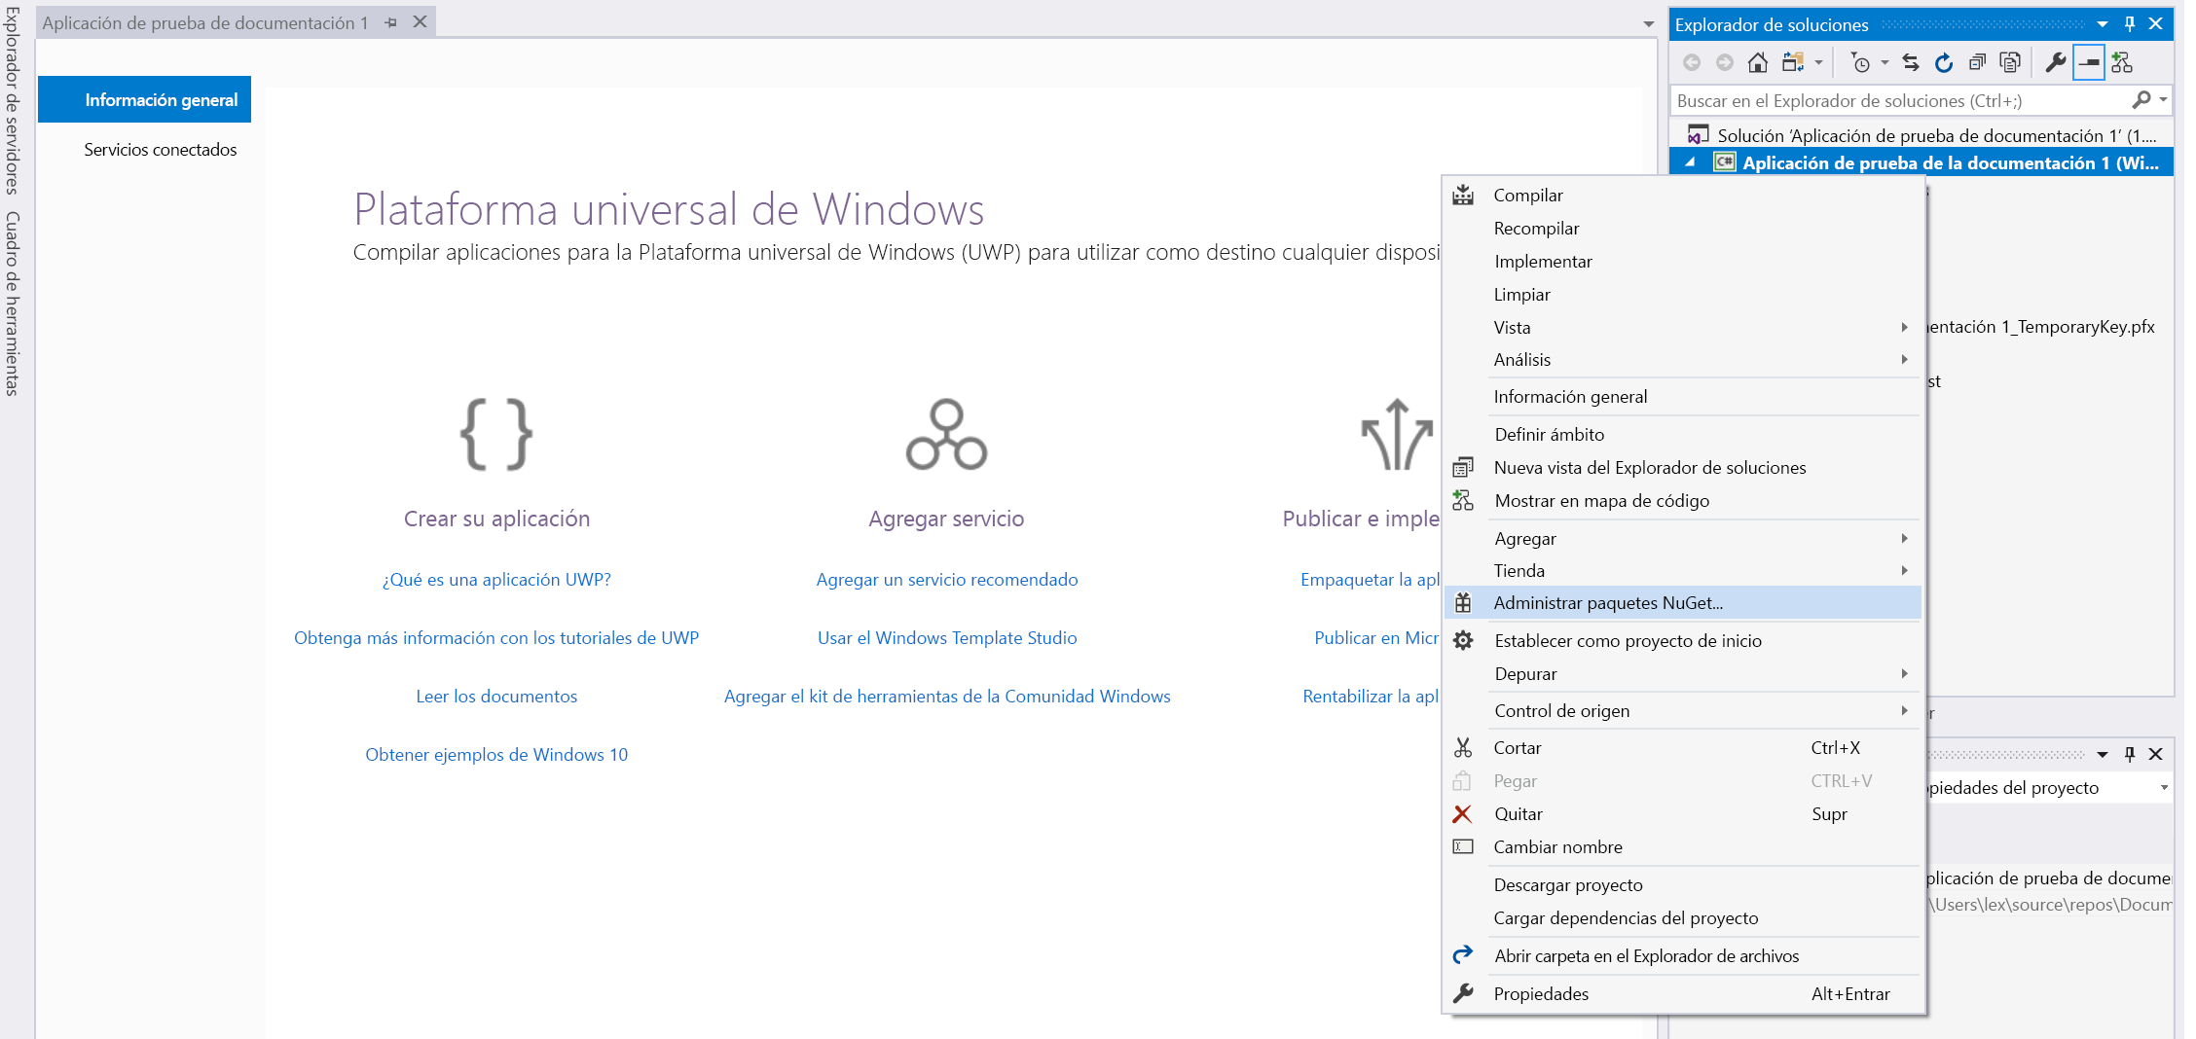
Task: Click the Compilar build icon in context menu
Action: [x=1463, y=195]
